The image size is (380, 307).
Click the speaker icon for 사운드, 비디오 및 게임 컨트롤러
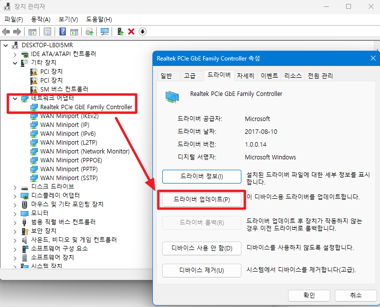tap(24, 240)
